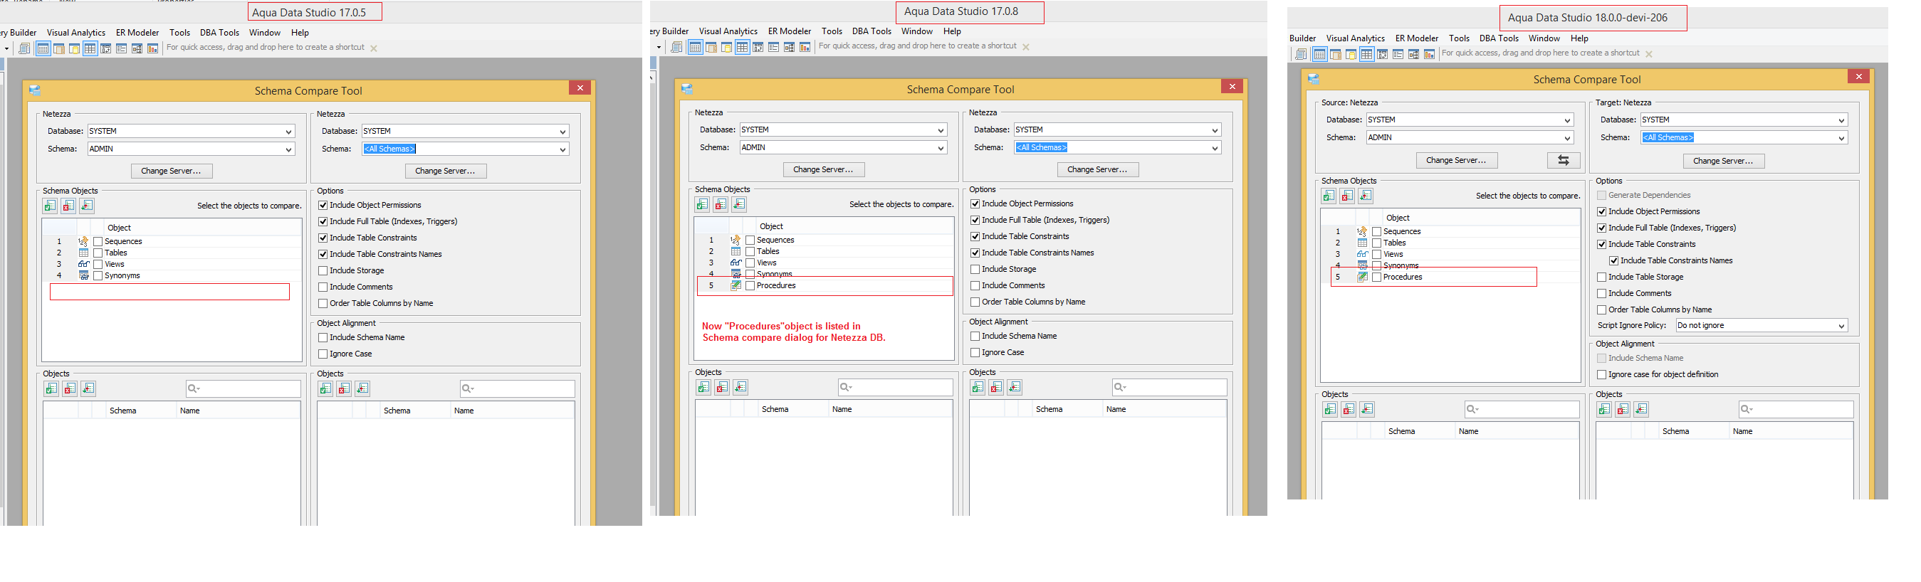Screen dimensions: 1921x582
Task: Click Sequences row icon in 18.0.0 window
Action: pos(1363,231)
